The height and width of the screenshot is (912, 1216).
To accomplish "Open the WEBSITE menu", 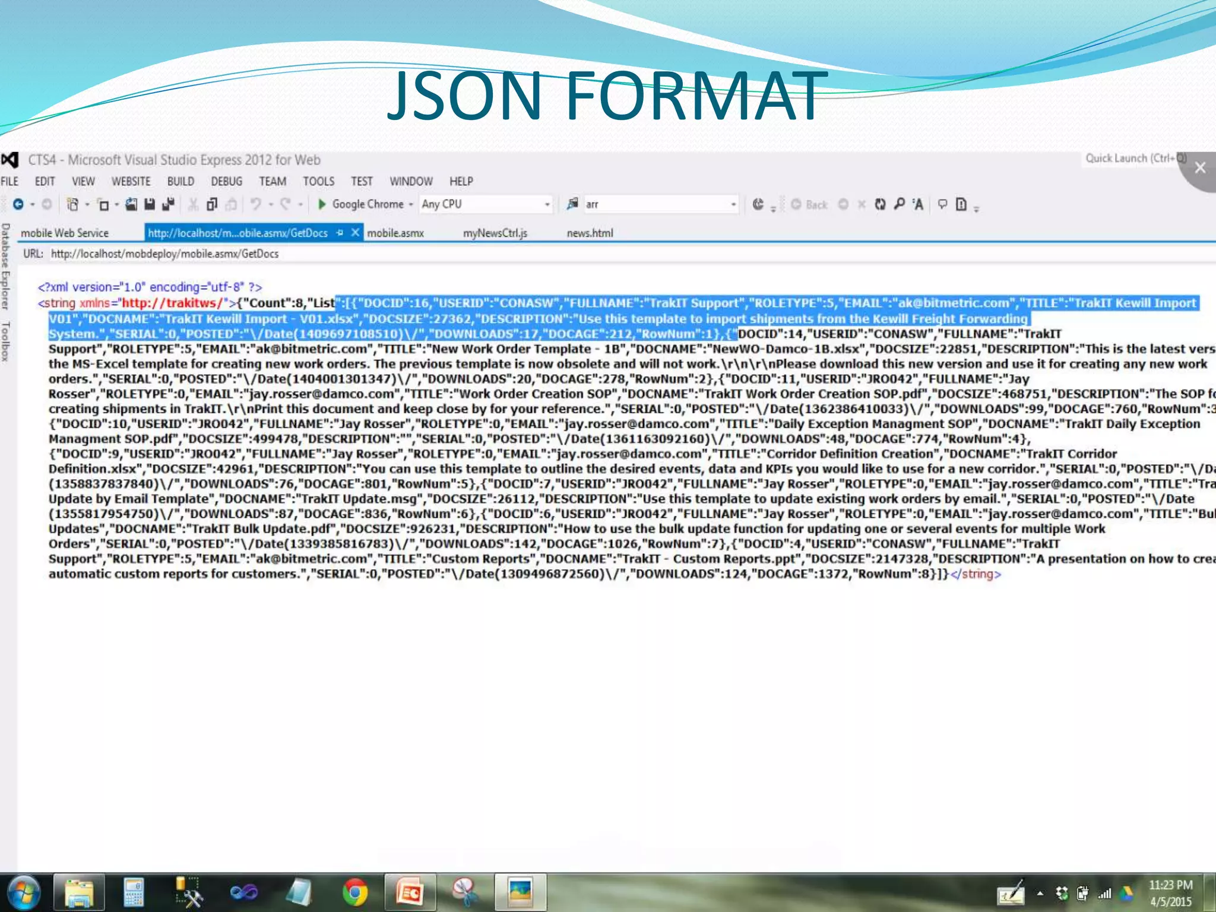I will (131, 181).
